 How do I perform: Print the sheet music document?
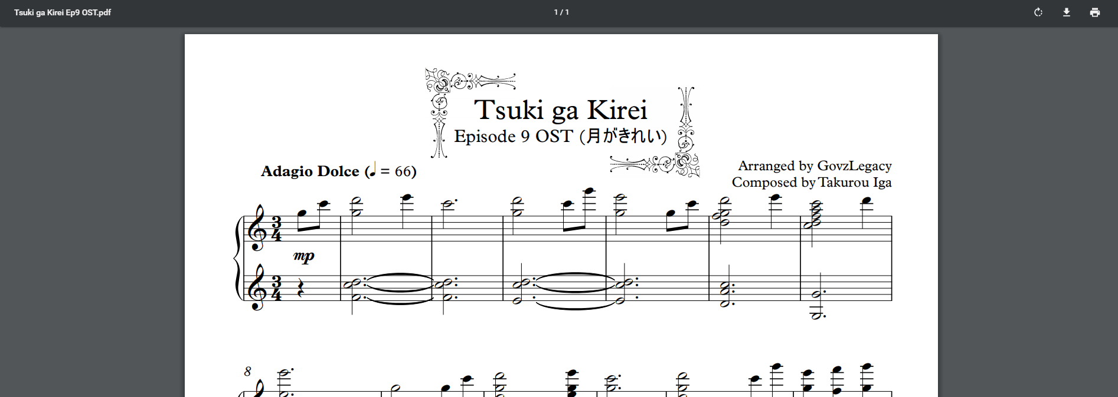1095,12
